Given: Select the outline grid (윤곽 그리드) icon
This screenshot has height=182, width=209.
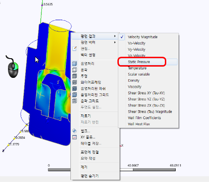Looking at the screenshot, I should click(75, 101).
